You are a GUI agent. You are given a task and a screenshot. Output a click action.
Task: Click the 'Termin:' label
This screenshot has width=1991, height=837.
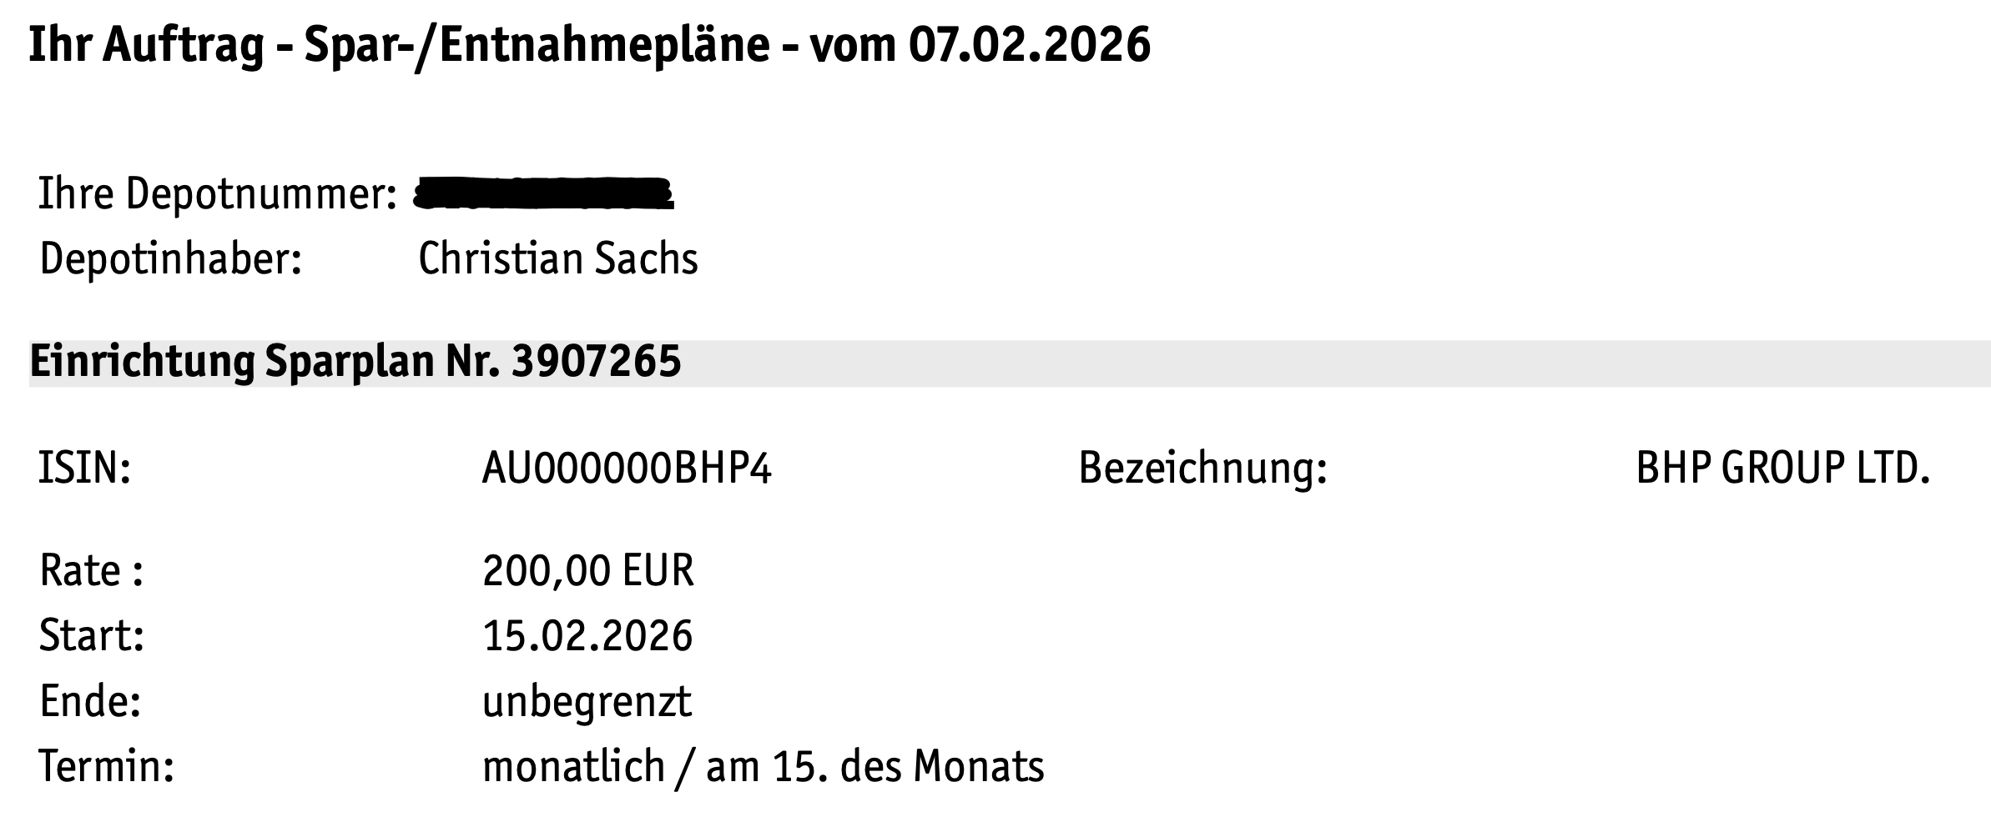[x=106, y=766]
